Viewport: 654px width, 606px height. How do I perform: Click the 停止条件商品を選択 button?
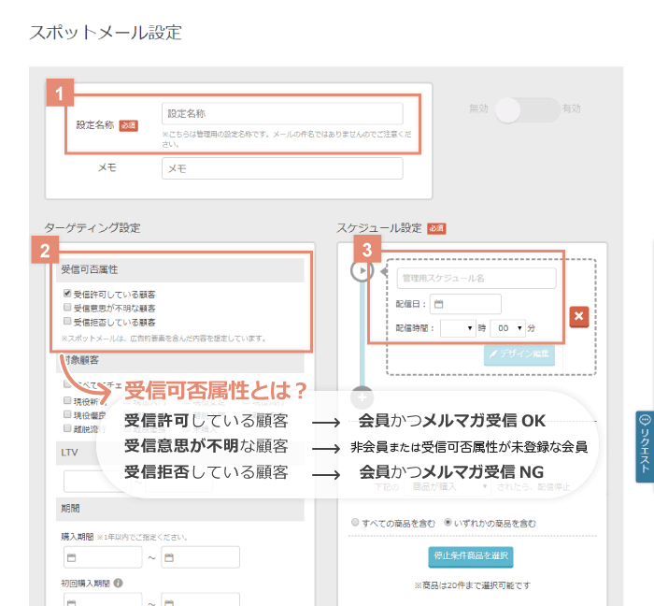(x=471, y=555)
